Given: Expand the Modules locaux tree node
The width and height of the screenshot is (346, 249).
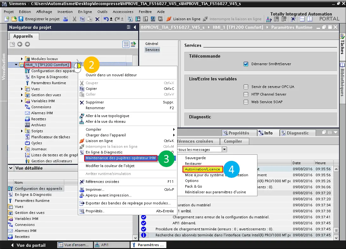Looking at the screenshot, I should pos(22,59).
